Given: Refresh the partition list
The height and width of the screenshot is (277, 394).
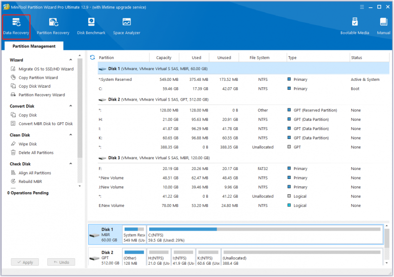Looking at the screenshot, I should (93, 57).
